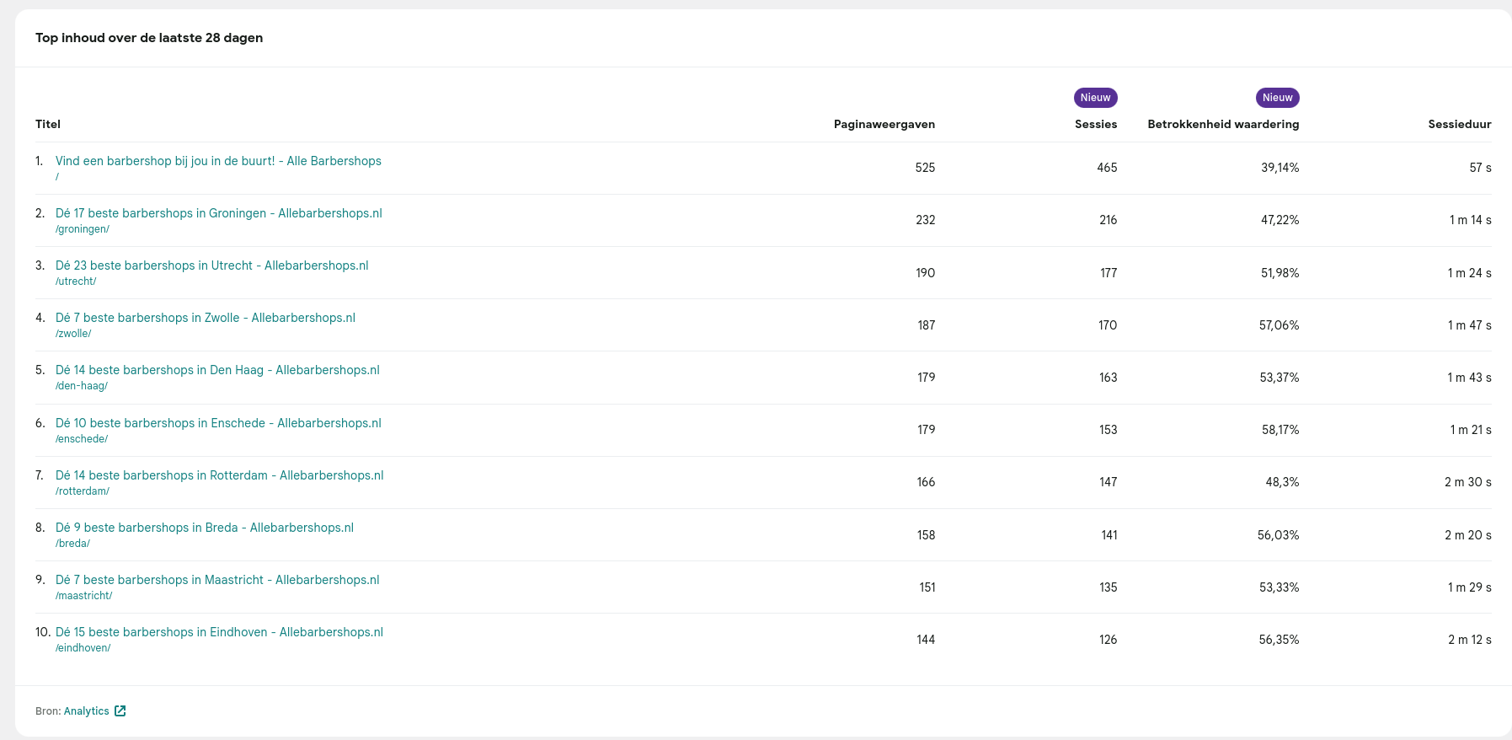1512x740 pixels.
Task: Click the Titel column header
Action: tap(48, 124)
